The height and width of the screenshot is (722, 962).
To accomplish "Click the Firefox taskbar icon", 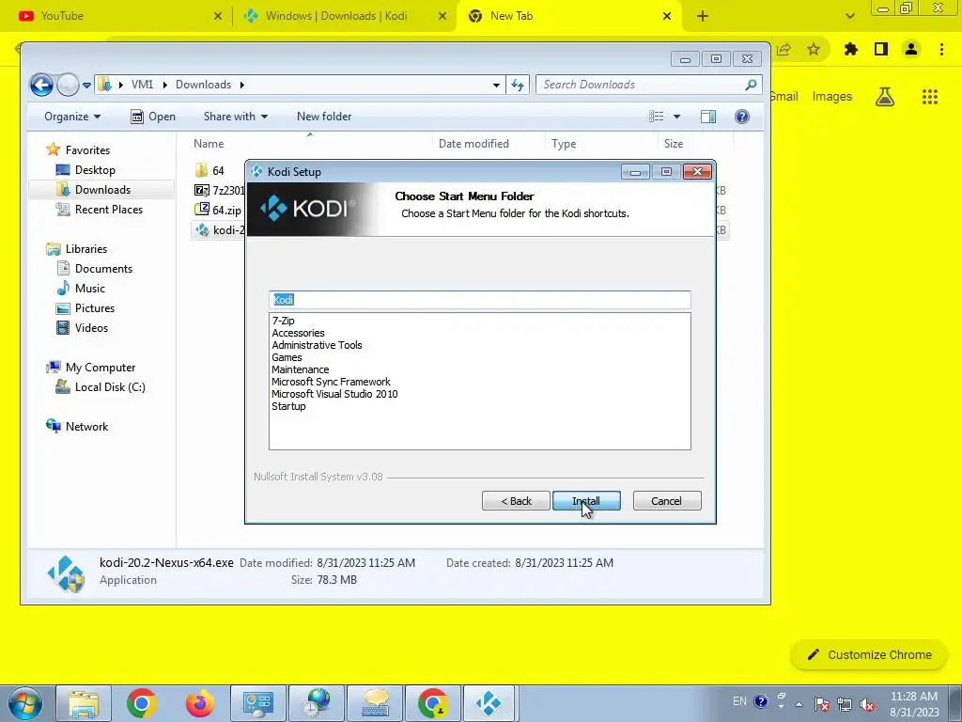I will point(199,703).
